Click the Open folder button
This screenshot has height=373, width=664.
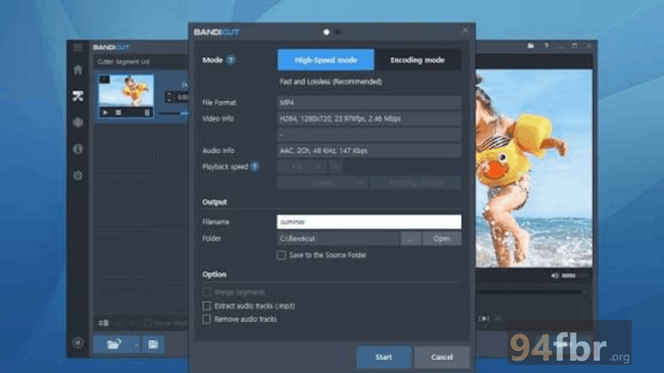442,238
